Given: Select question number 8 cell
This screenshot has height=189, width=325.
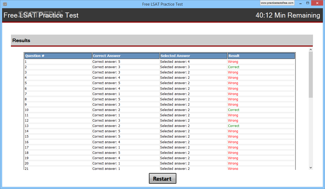Looking at the screenshot, I should 58,99.
